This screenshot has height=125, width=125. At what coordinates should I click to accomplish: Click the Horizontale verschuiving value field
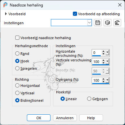click(97, 53)
